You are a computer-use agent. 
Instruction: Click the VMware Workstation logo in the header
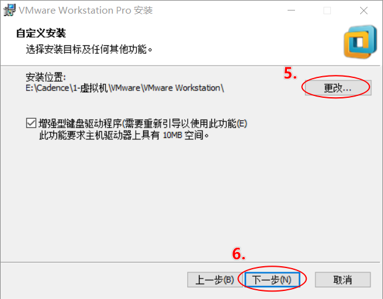pyautogui.click(x=360, y=41)
